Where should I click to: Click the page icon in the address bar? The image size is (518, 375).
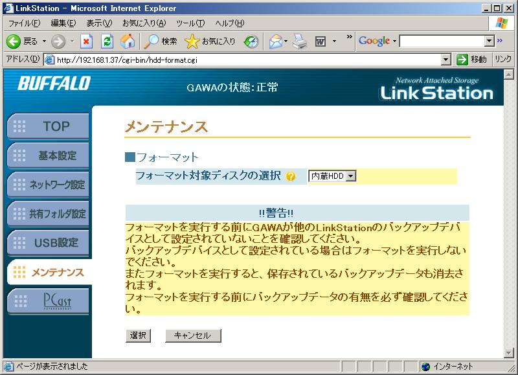point(49,60)
